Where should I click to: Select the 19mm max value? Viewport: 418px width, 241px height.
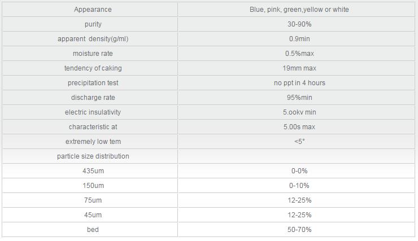tap(299, 68)
